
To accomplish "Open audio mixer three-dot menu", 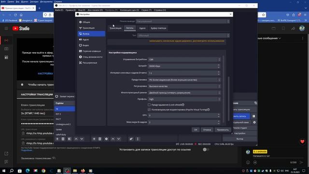I will click(x=138, y=139).
